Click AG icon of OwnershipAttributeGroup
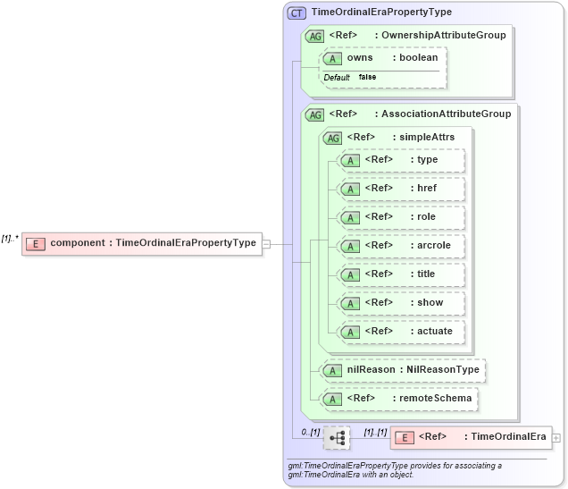568x489 pixels. tap(314, 37)
